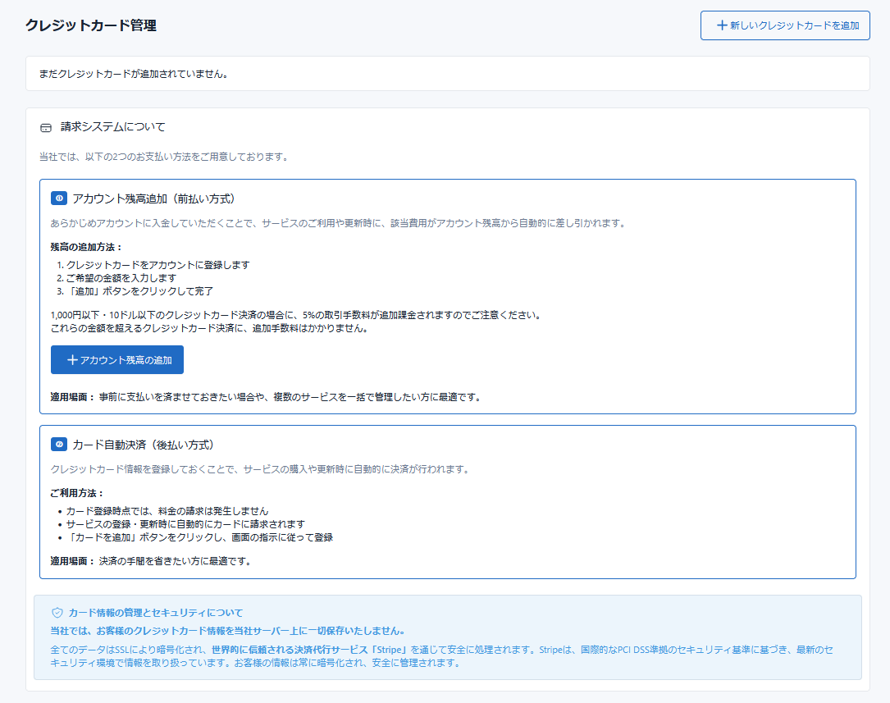Click the plus icon on アカウント残高の追加 button
Viewport: 890px width, 703px height.
[x=72, y=360]
